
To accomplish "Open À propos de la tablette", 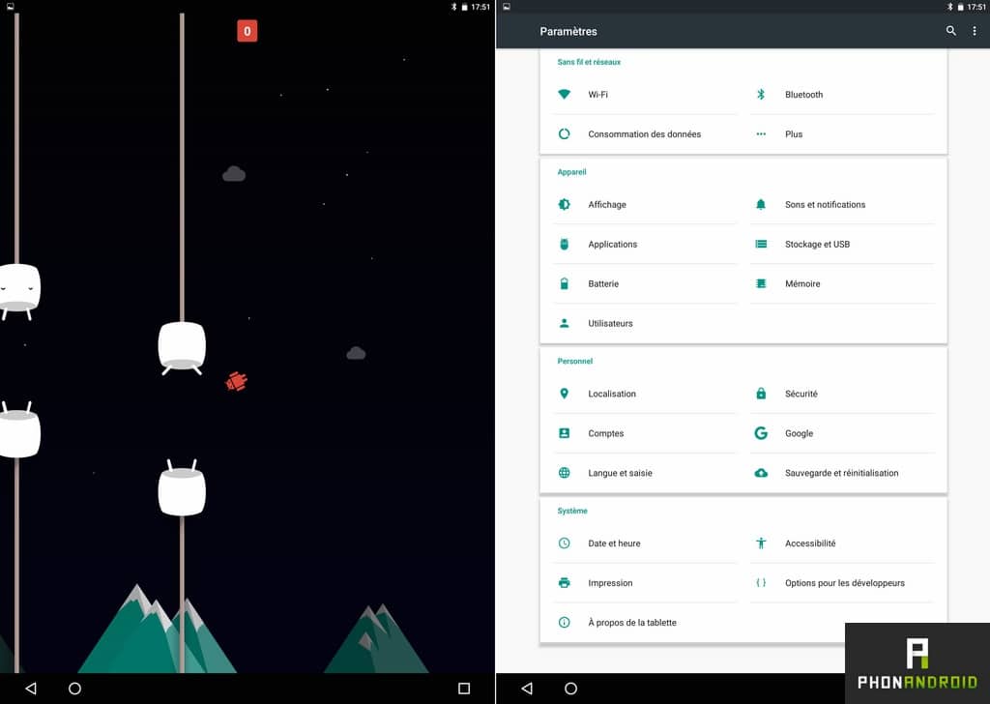I will (x=645, y=623).
